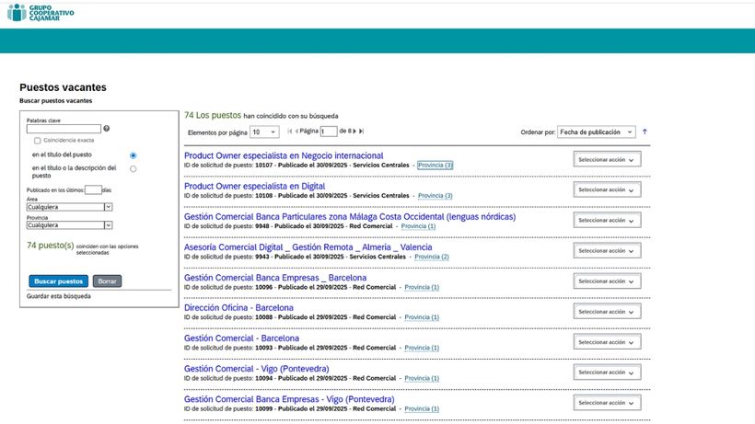
Task: Click the Palabras clave text field
Action: (64, 129)
